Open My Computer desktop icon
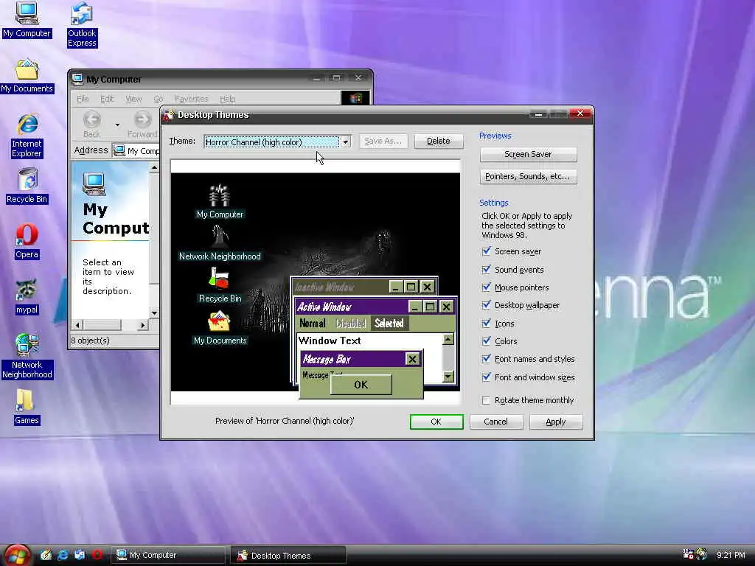The image size is (755, 566). point(27,13)
